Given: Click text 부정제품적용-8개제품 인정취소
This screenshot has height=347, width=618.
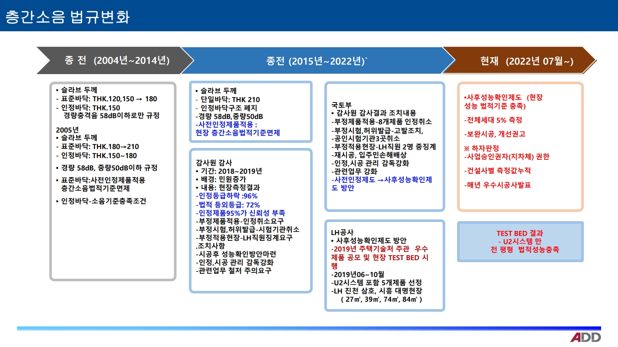Looking at the screenshot, I should point(383,122).
